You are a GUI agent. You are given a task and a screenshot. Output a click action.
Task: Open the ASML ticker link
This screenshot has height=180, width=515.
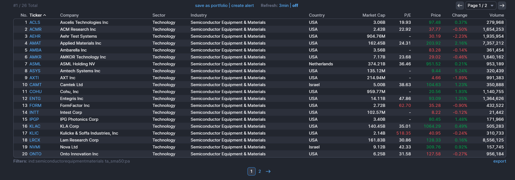click(x=35, y=64)
